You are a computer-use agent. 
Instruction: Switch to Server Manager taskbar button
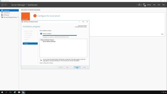click(23, 92)
